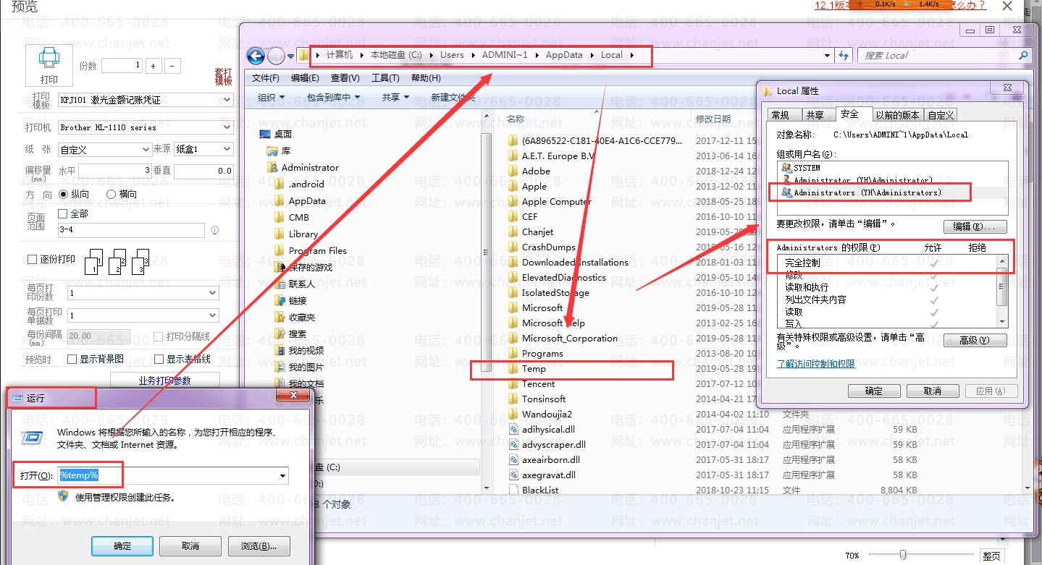Open the 工具(T) menu
The image size is (1042, 565).
click(385, 78)
